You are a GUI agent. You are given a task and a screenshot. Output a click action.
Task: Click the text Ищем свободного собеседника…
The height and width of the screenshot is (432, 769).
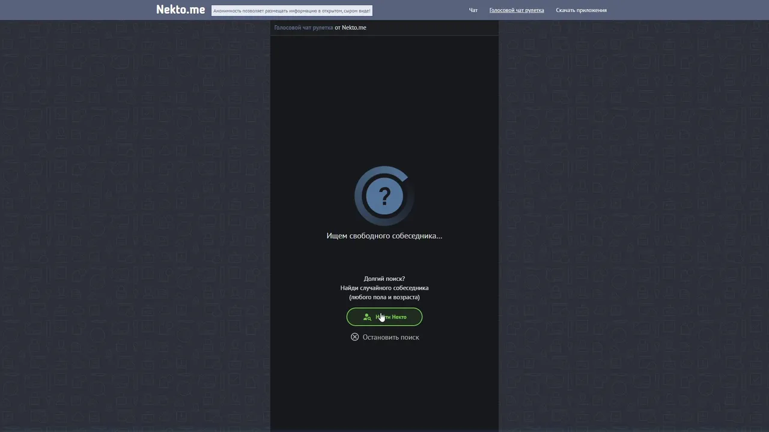(x=384, y=236)
